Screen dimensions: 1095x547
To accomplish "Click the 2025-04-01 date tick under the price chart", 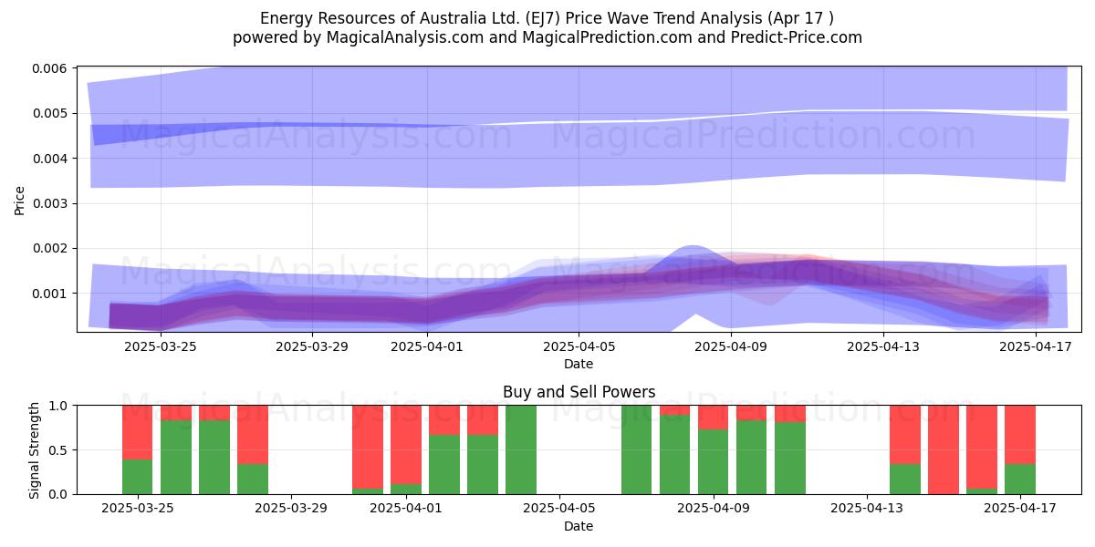I will (427, 346).
